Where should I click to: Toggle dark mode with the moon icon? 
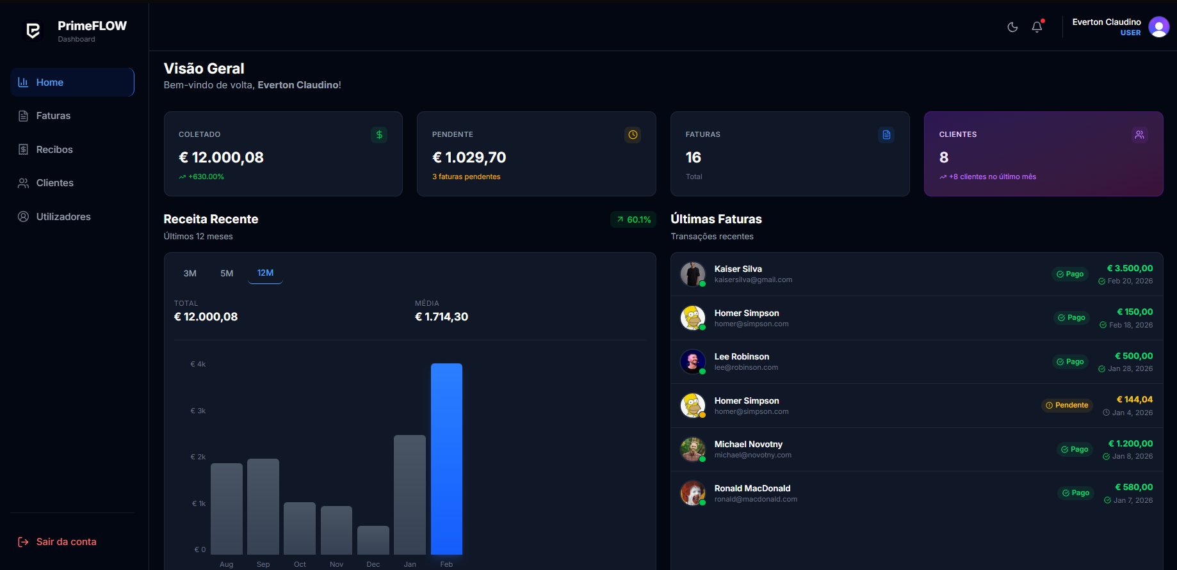click(1012, 27)
